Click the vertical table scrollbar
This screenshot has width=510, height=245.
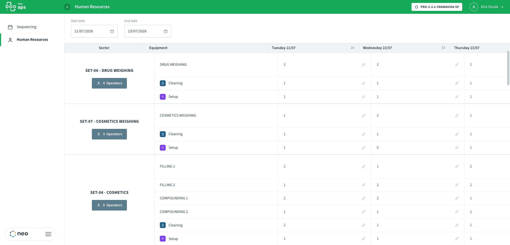(x=508, y=68)
